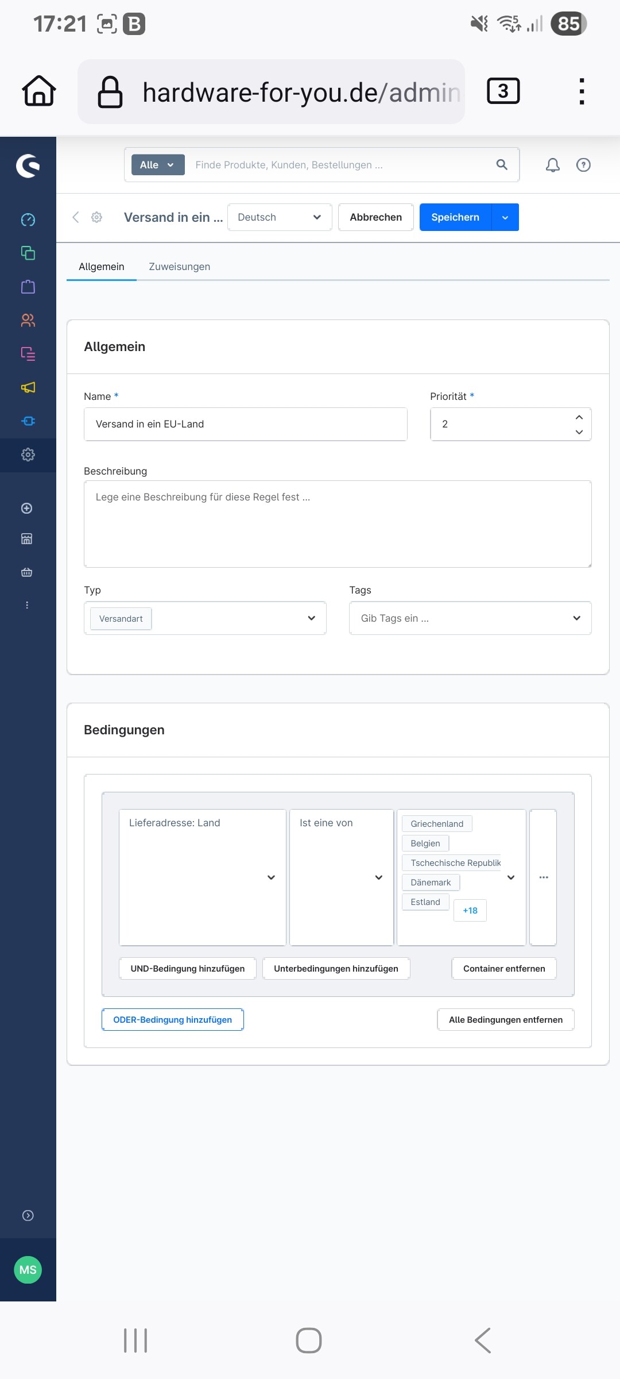Open the notifications bell icon

[552, 165]
